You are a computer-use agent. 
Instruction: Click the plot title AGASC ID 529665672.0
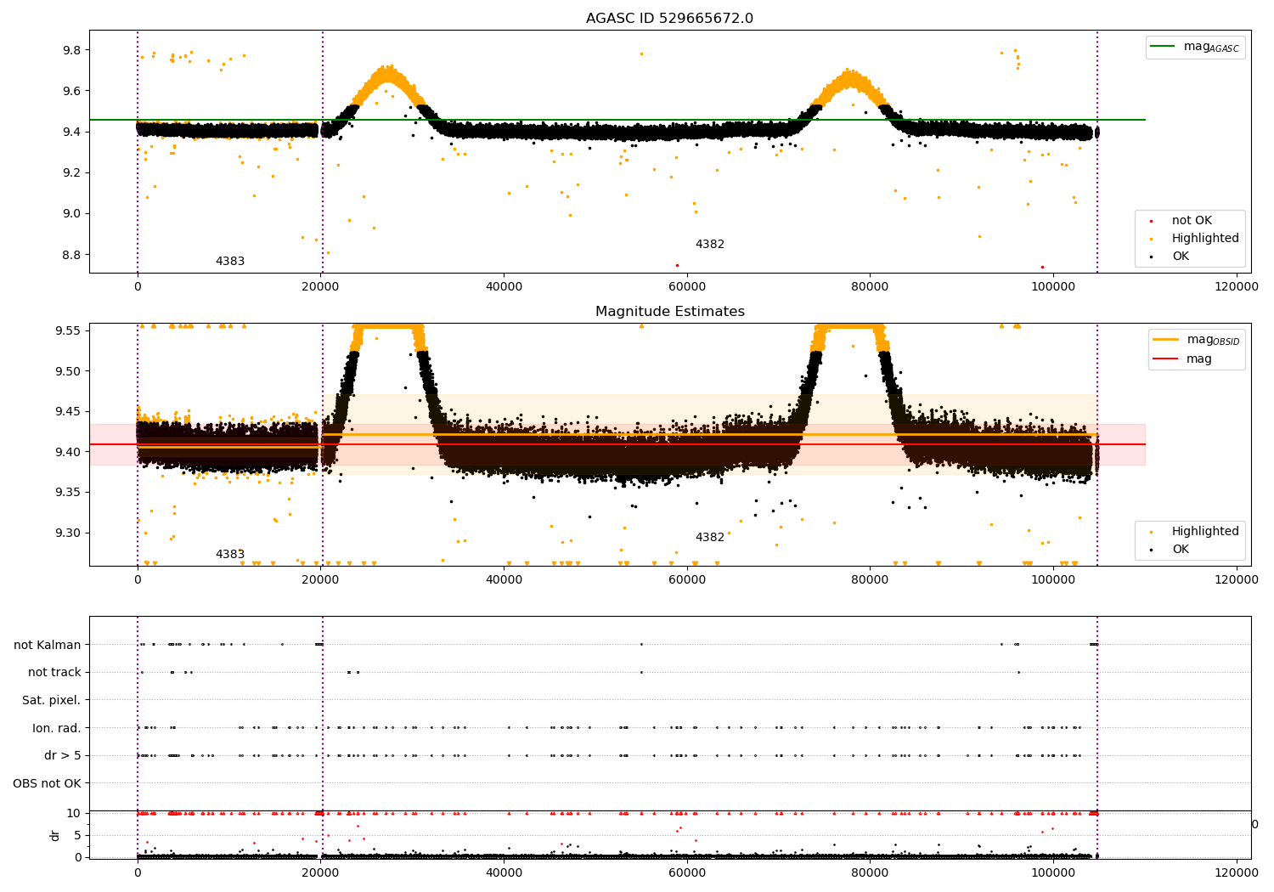click(669, 19)
